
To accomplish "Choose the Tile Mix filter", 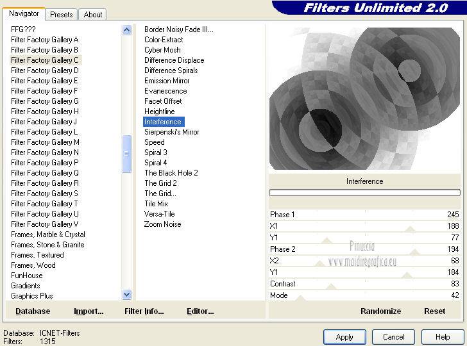I will 156,204.
